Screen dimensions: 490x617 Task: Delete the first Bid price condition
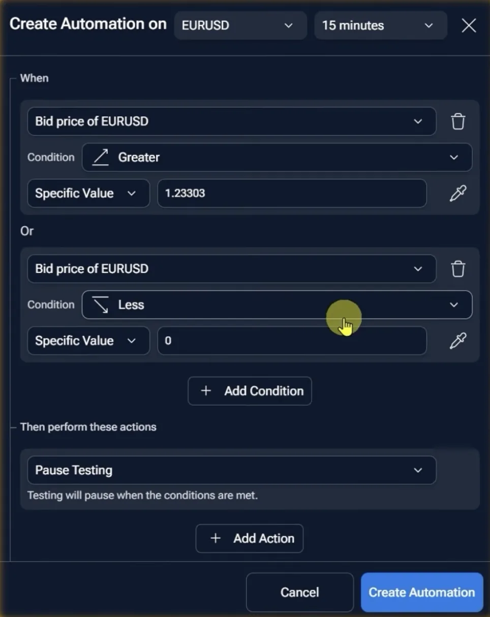tap(458, 121)
